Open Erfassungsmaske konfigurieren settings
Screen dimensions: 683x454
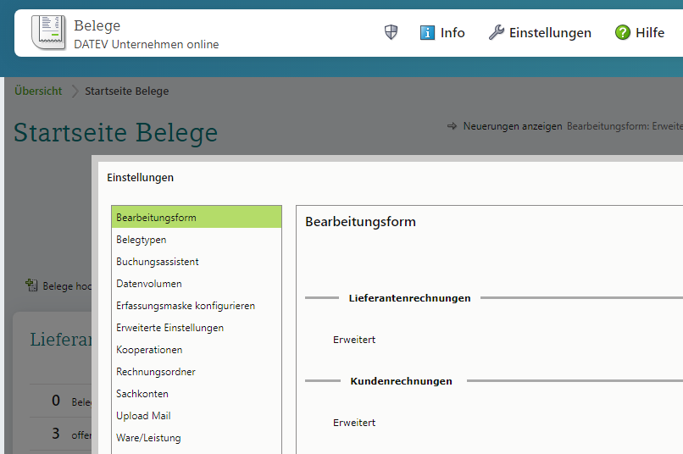[x=186, y=306]
